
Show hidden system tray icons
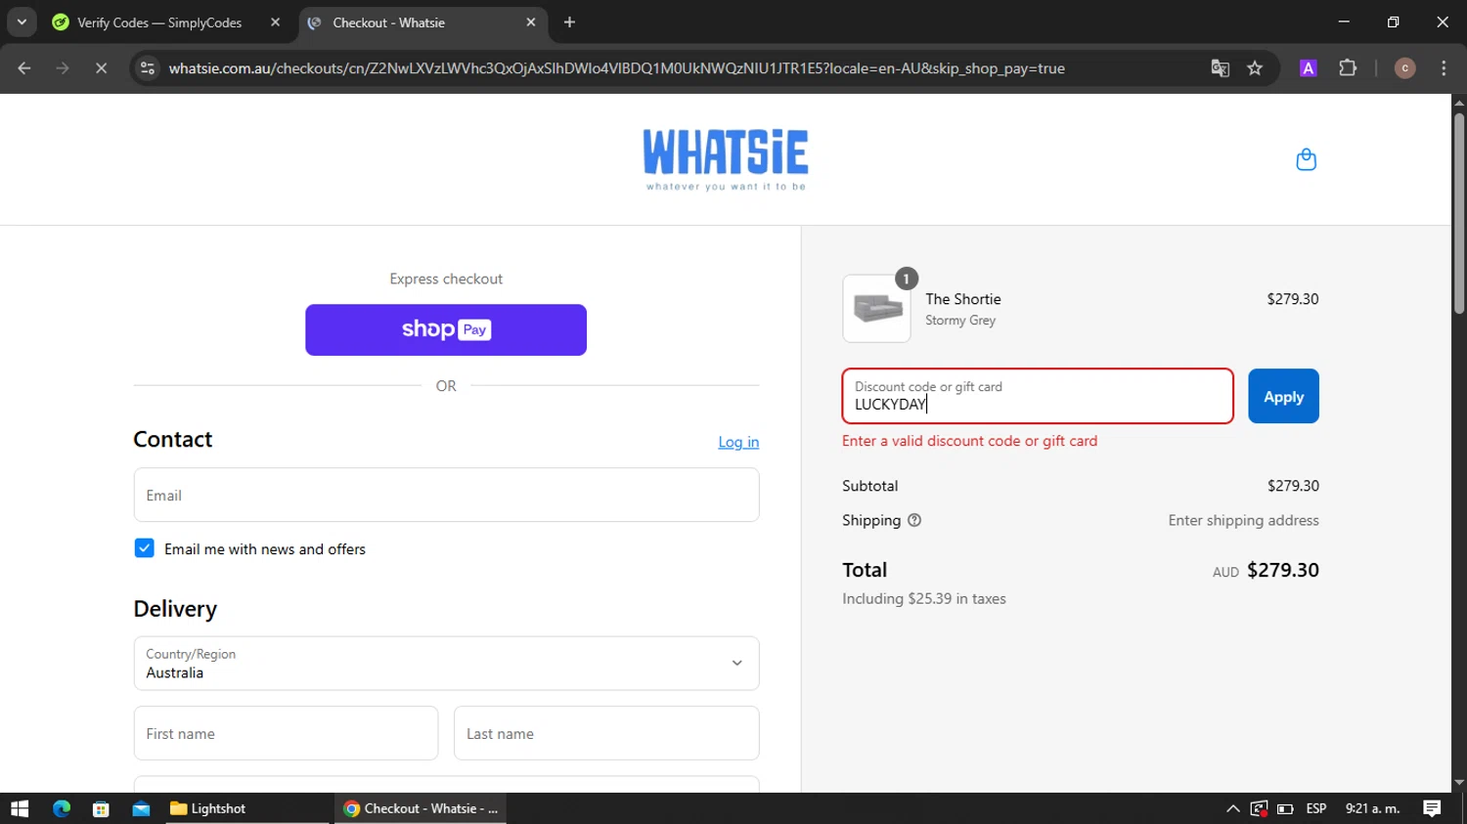pos(1232,808)
